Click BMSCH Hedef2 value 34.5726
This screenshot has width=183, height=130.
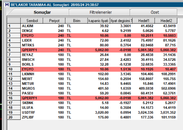169,59
